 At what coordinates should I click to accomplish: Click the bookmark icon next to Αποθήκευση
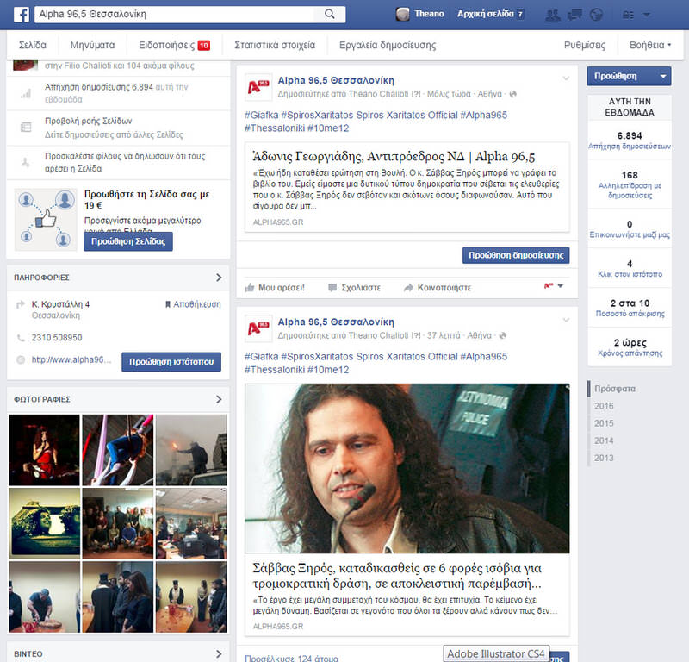[x=167, y=304]
